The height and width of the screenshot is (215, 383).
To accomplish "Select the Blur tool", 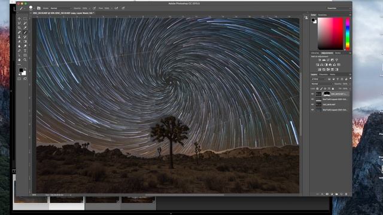I will 19,47.
